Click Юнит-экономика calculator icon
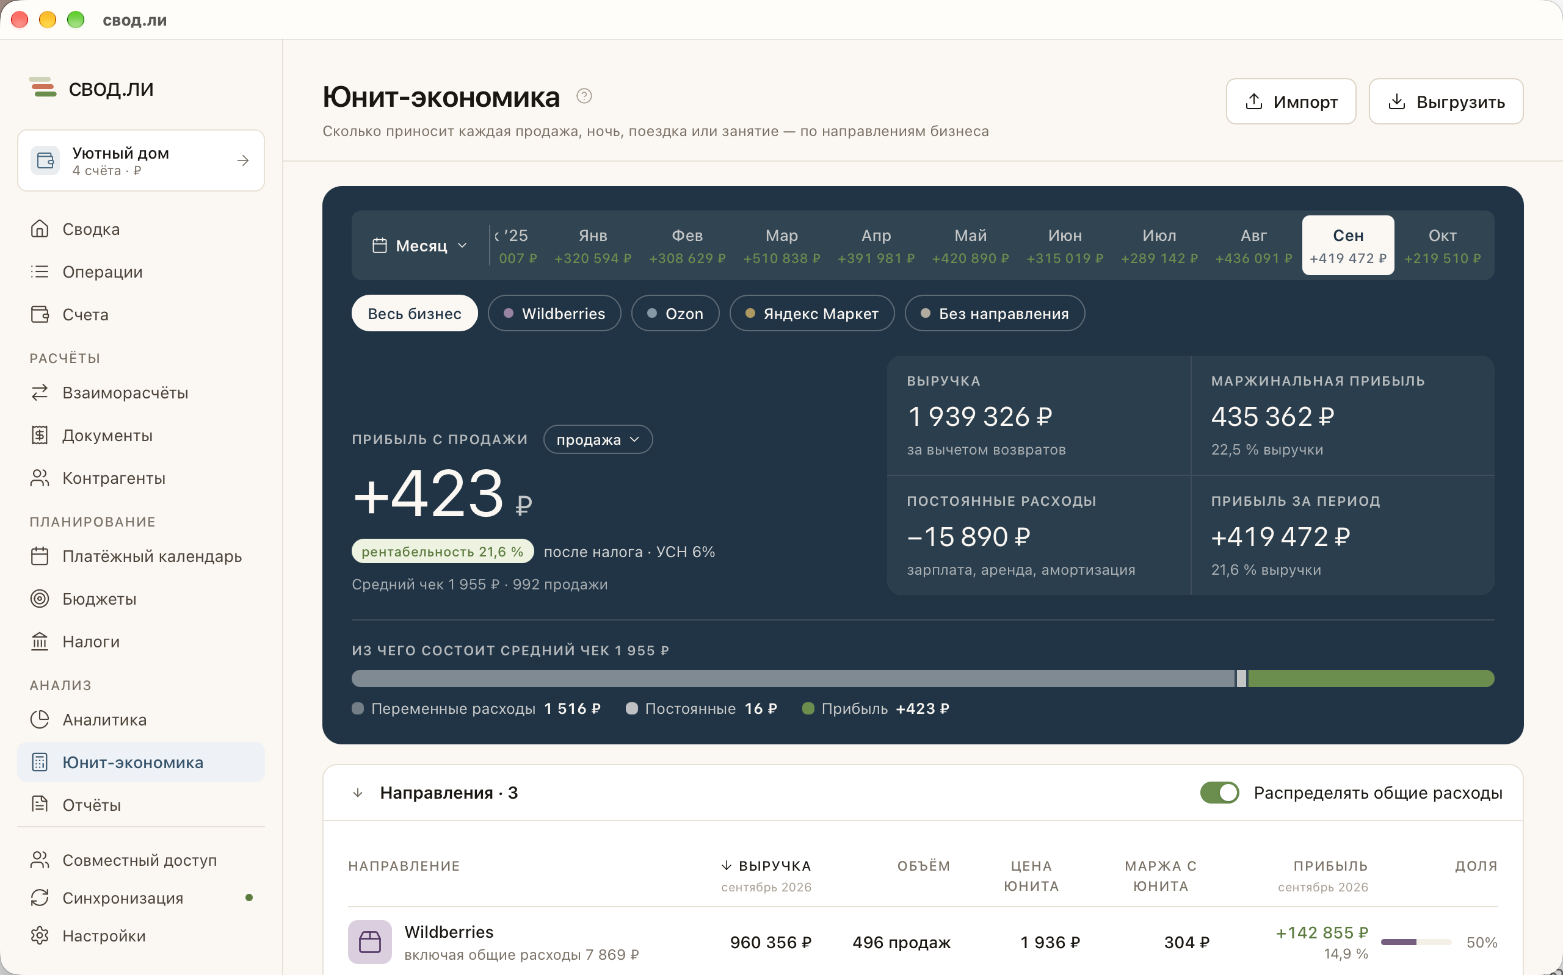This screenshot has height=975, width=1563. click(40, 762)
